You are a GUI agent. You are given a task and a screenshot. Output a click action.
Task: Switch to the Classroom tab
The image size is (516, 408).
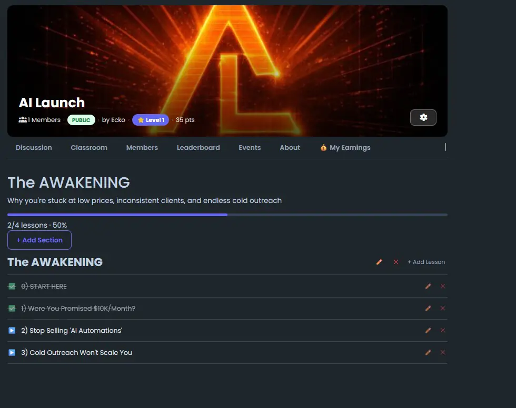tap(89, 148)
